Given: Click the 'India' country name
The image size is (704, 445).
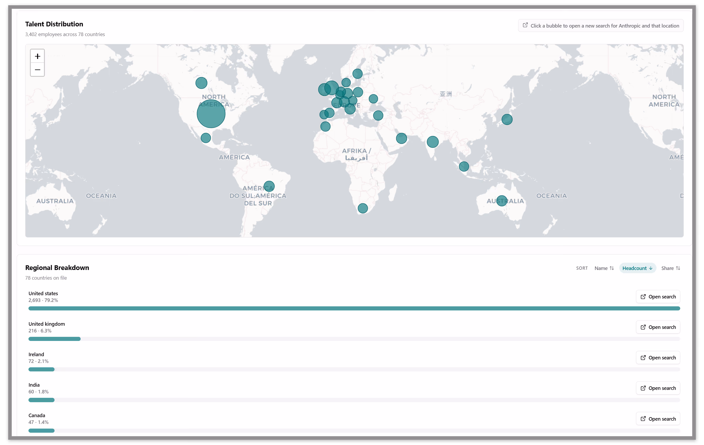Looking at the screenshot, I should 34,385.
